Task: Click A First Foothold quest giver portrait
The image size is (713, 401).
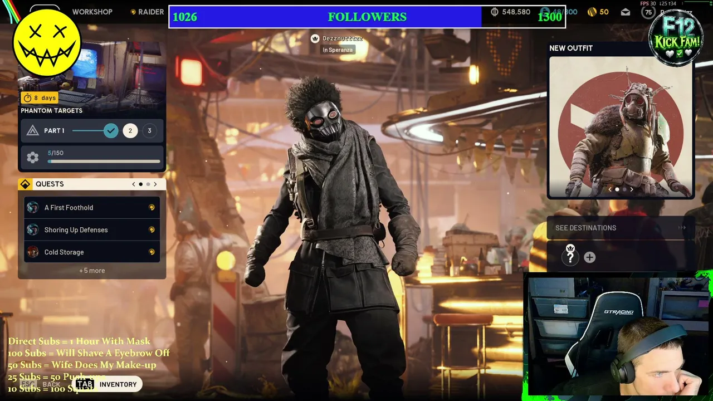Action: tap(33, 207)
